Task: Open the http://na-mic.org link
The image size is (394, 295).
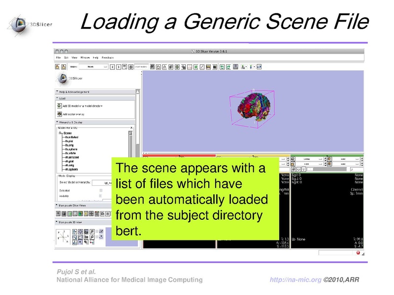Action: coord(295,280)
